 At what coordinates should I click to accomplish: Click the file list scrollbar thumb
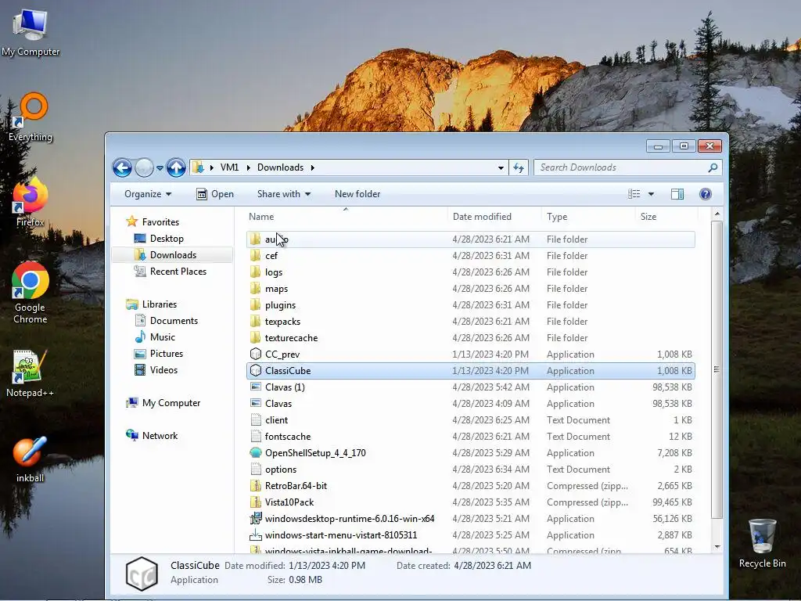pos(717,370)
